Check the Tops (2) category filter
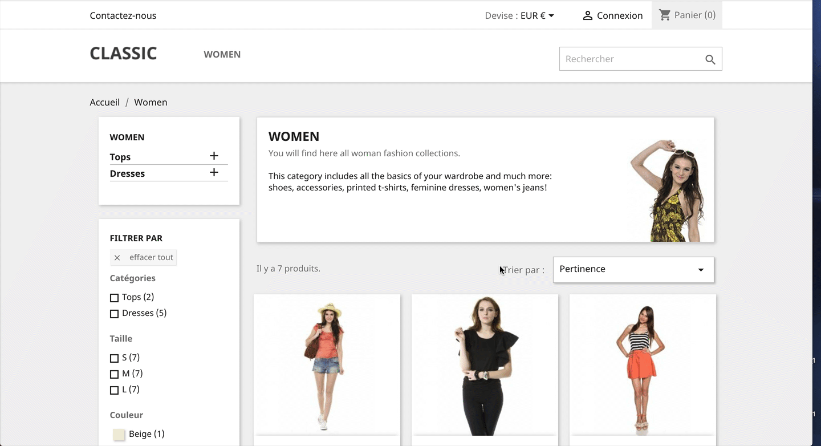 [x=114, y=297]
